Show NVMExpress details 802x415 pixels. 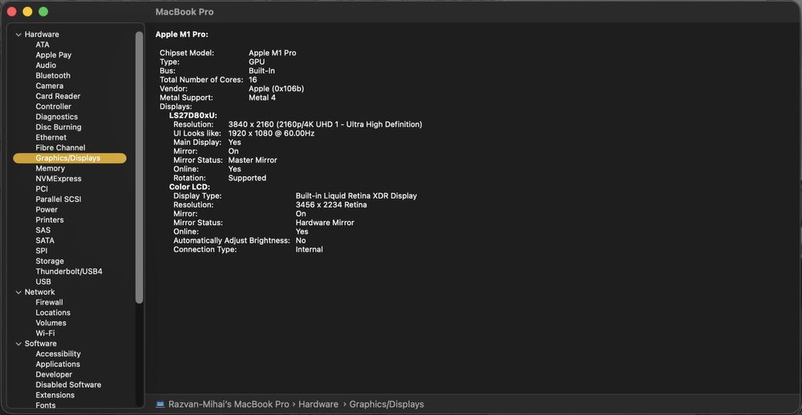(59, 179)
